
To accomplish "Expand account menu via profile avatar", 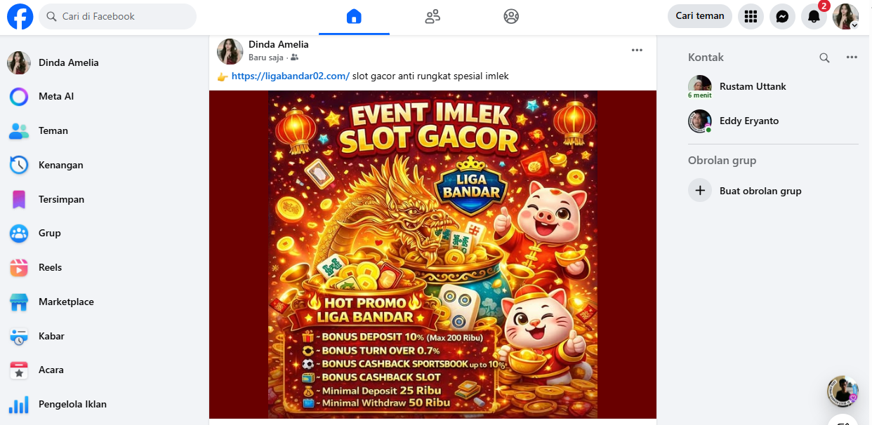I will pyautogui.click(x=845, y=16).
